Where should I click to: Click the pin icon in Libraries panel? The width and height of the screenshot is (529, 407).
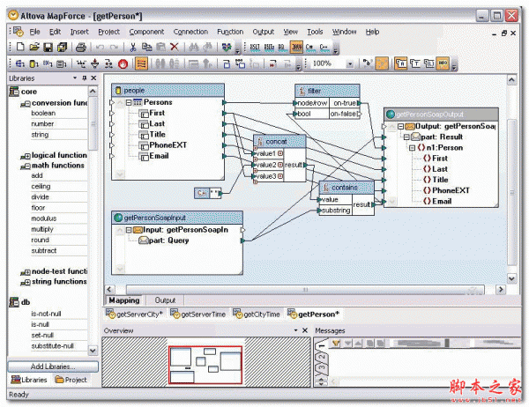[85, 78]
